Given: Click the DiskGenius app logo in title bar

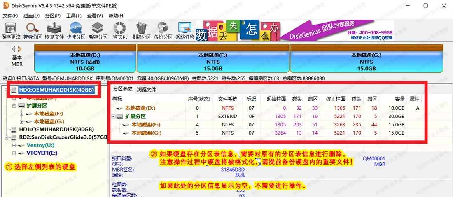Looking at the screenshot, I should tap(5, 5).
